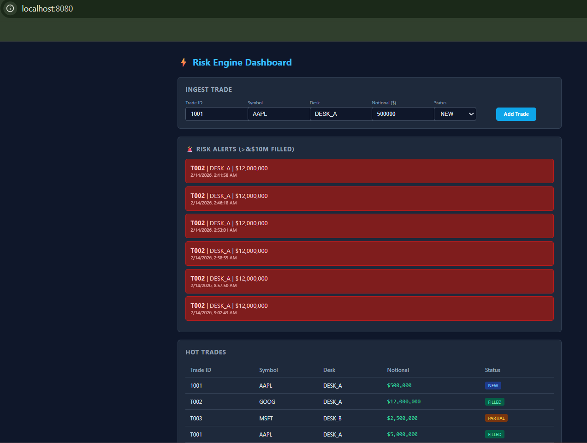
Task: Select the T002 alert timestamped 2:58:55 AM
Action: [x=369, y=253]
